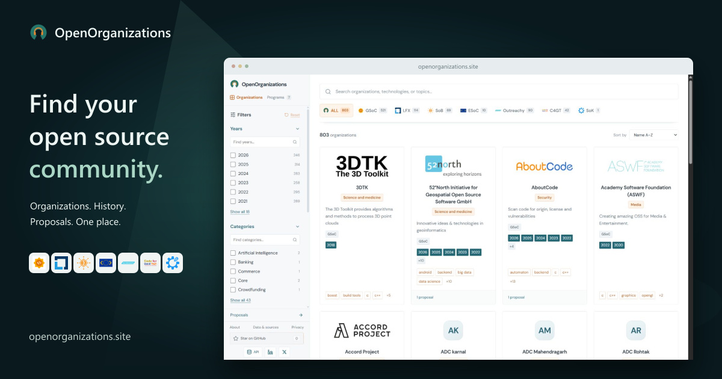Check the 2023 year checkbox

[233, 183]
